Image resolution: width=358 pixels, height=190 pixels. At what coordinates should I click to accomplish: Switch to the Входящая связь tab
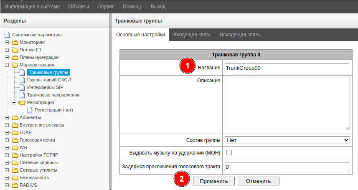click(x=192, y=35)
